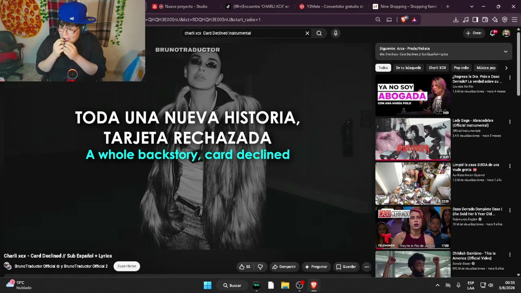
Task: Open the taskbar volume speaker icon
Action: [x=491, y=285]
